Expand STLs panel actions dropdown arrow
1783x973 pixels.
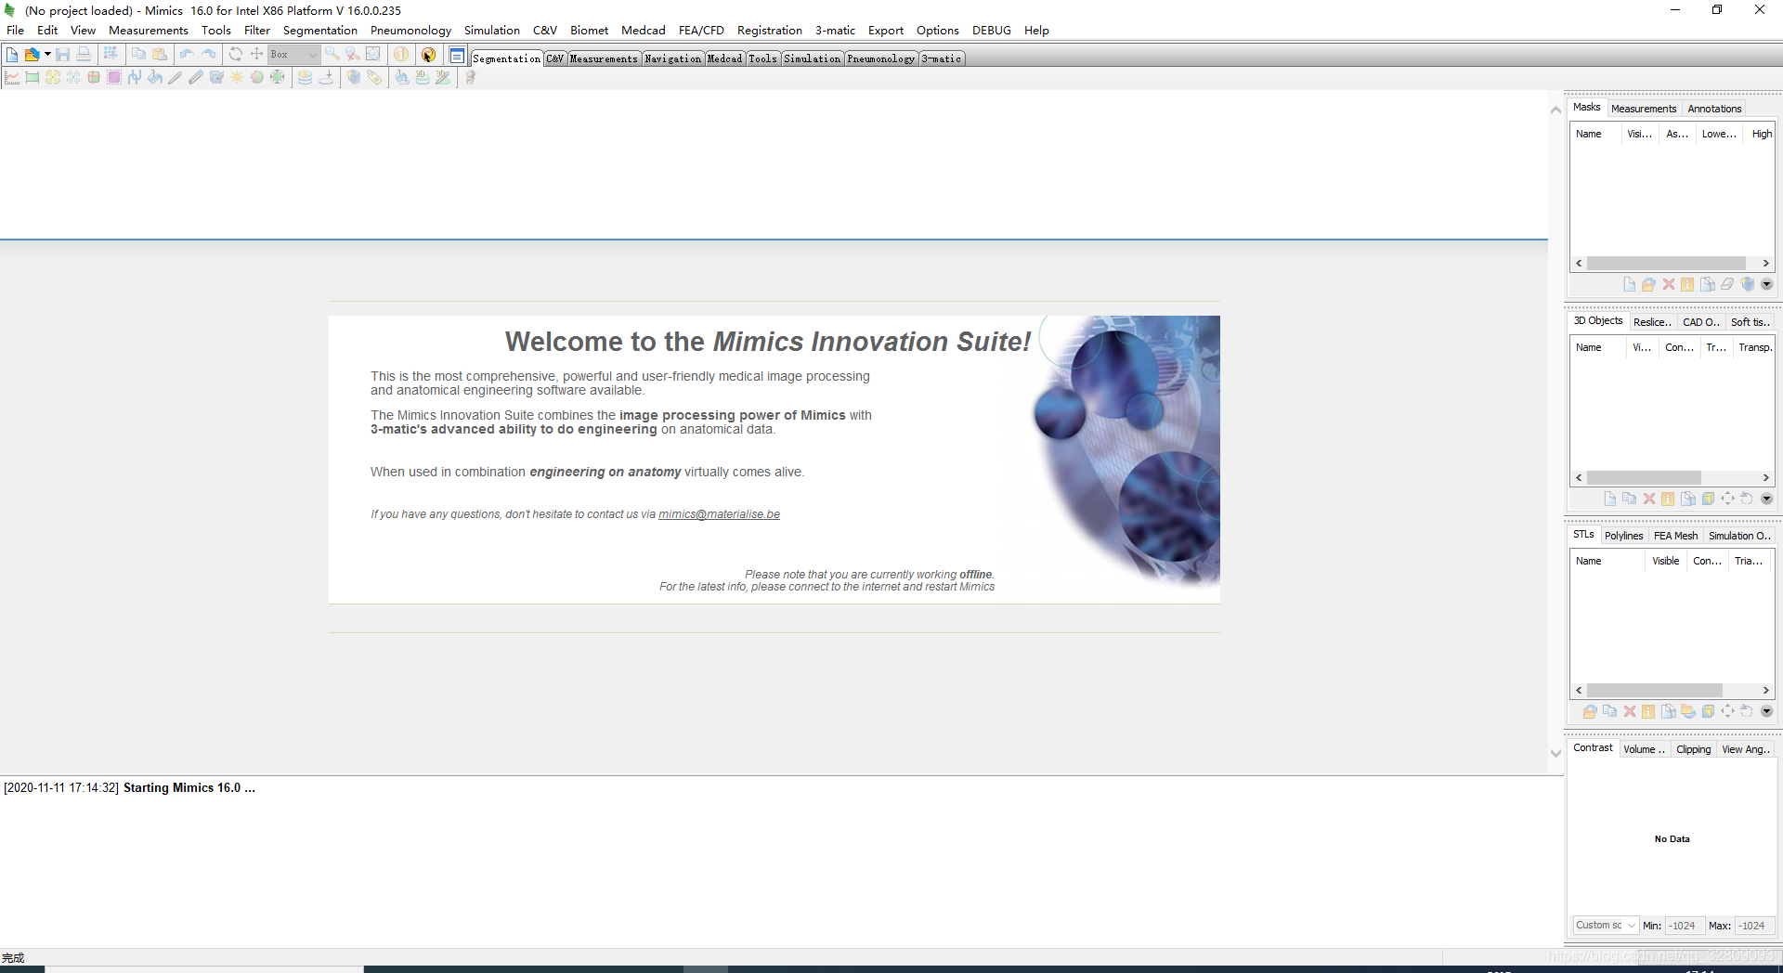pyautogui.click(x=1766, y=712)
